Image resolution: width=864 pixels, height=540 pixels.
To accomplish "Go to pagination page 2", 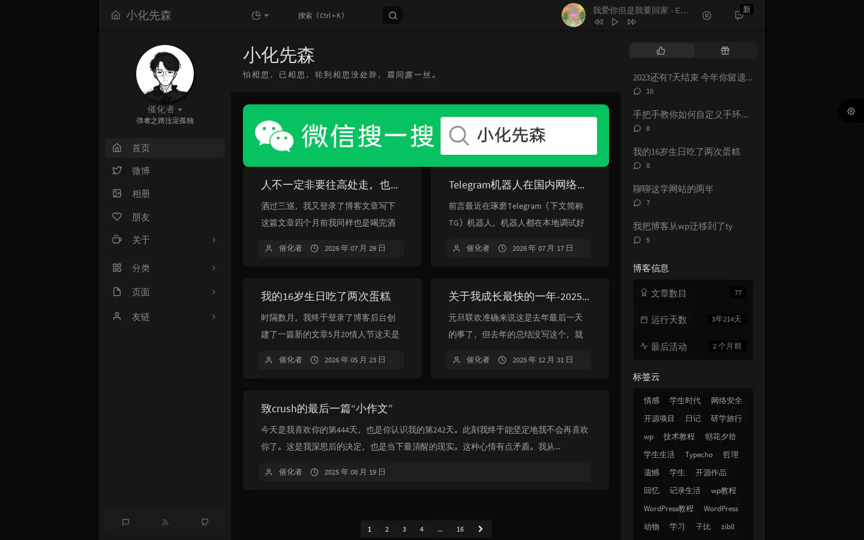I will (x=387, y=529).
